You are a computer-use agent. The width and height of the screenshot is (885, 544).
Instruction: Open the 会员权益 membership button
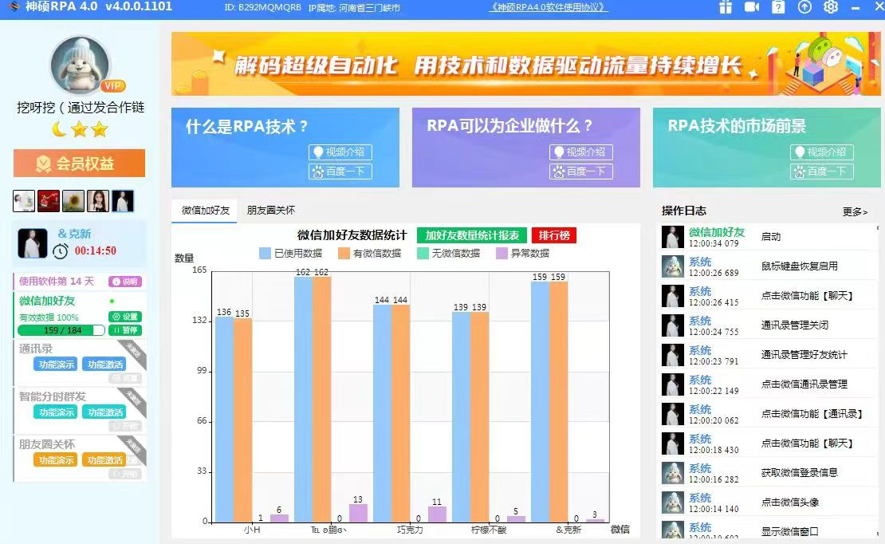pos(79,164)
